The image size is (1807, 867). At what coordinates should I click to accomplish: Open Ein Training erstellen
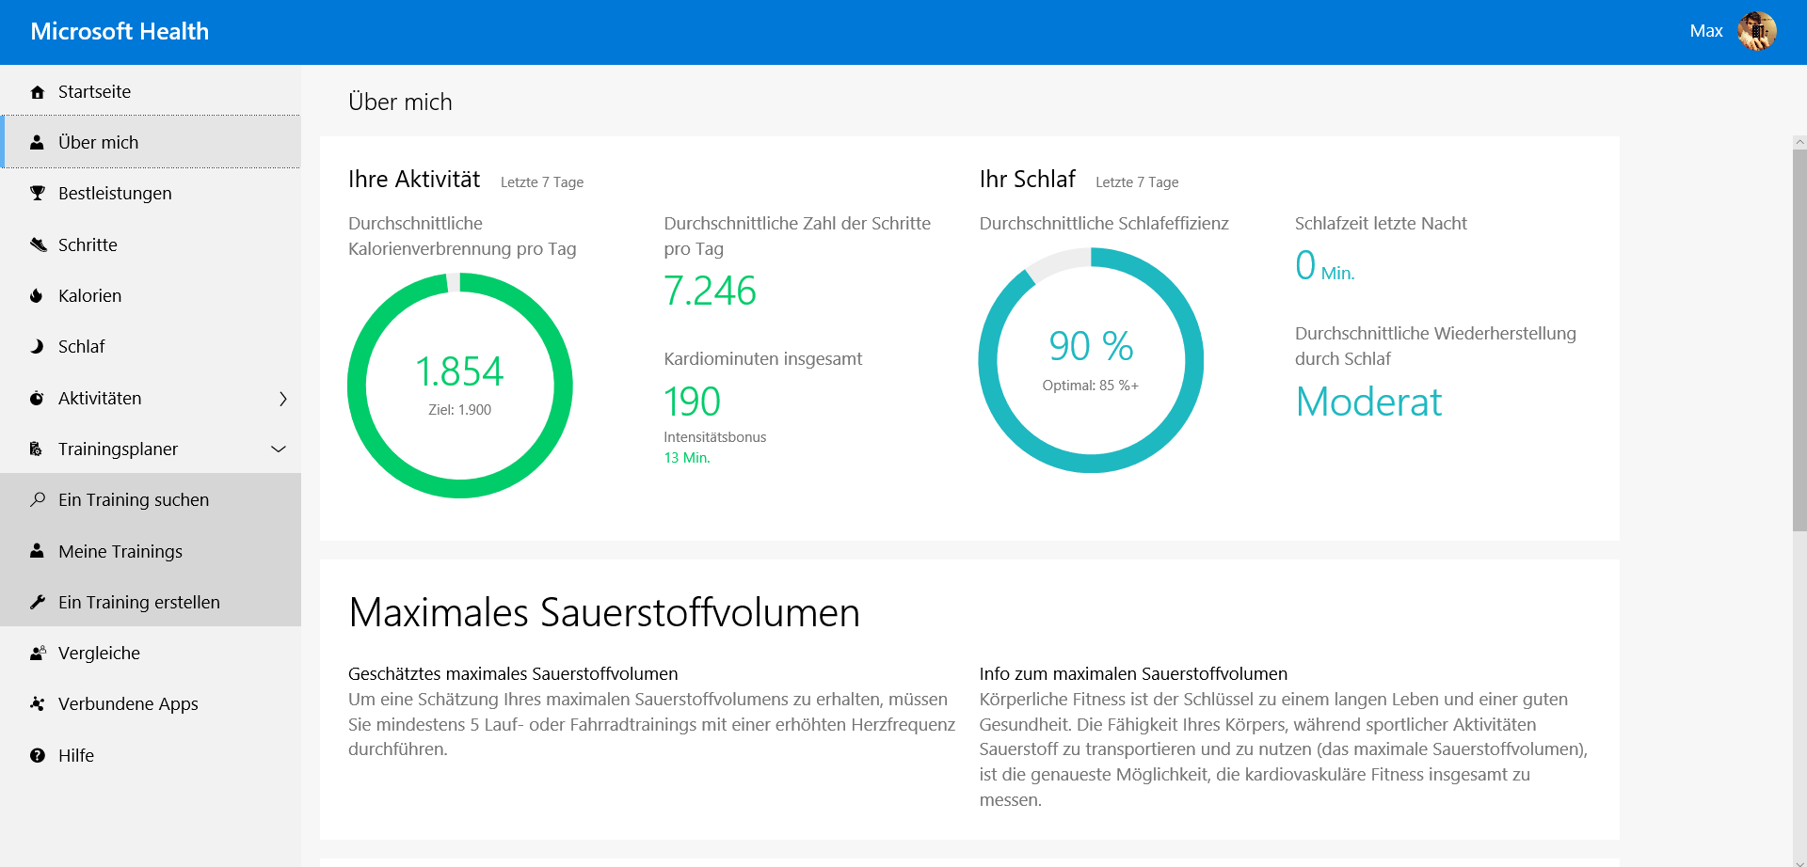[x=151, y=602]
